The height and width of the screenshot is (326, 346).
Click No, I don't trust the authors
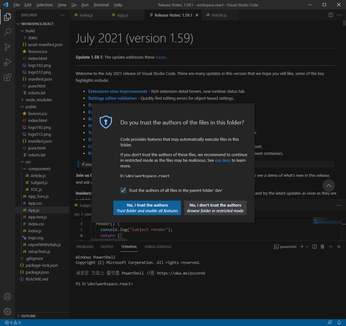coord(215,208)
